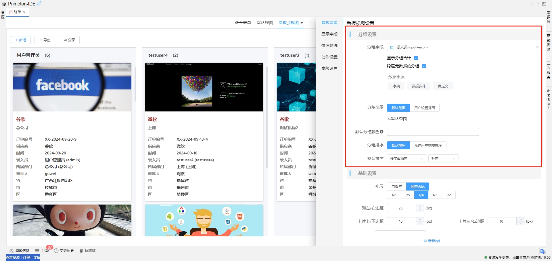The height and width of the screenshot is (261, 552).
Task: Click the 默认分组颜色 color input field
Action: click(433, 132)
